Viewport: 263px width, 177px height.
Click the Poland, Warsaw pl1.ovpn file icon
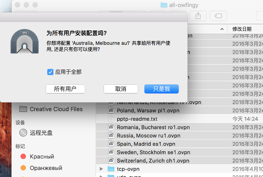[111, 110]
